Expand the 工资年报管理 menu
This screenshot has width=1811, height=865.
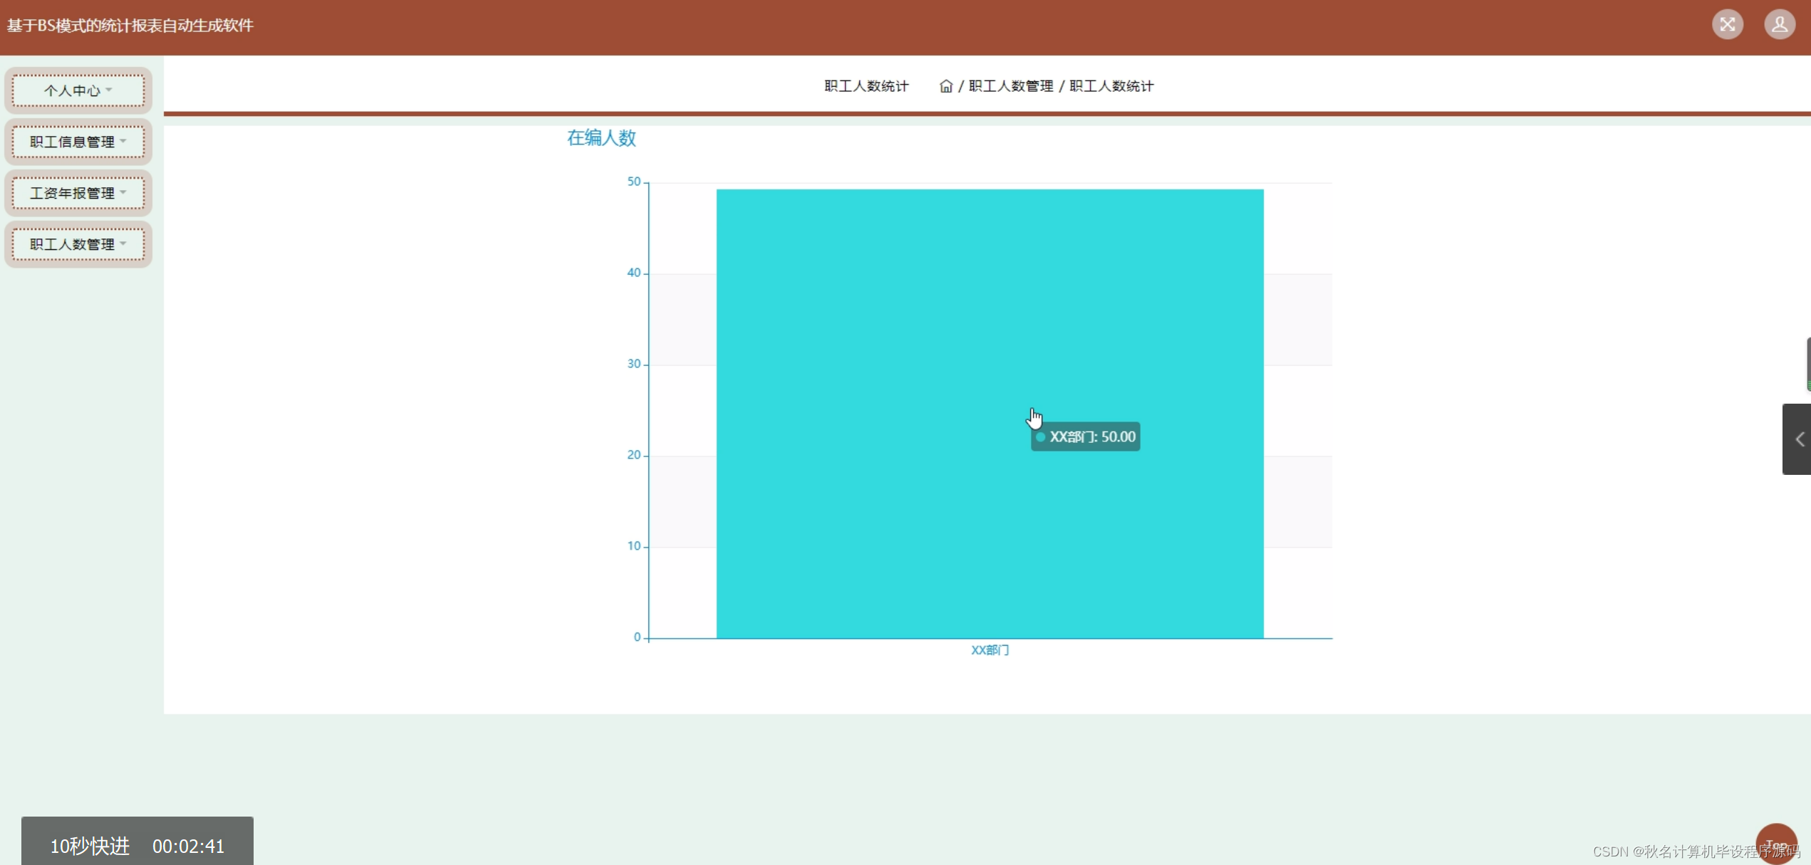(77, 192)
